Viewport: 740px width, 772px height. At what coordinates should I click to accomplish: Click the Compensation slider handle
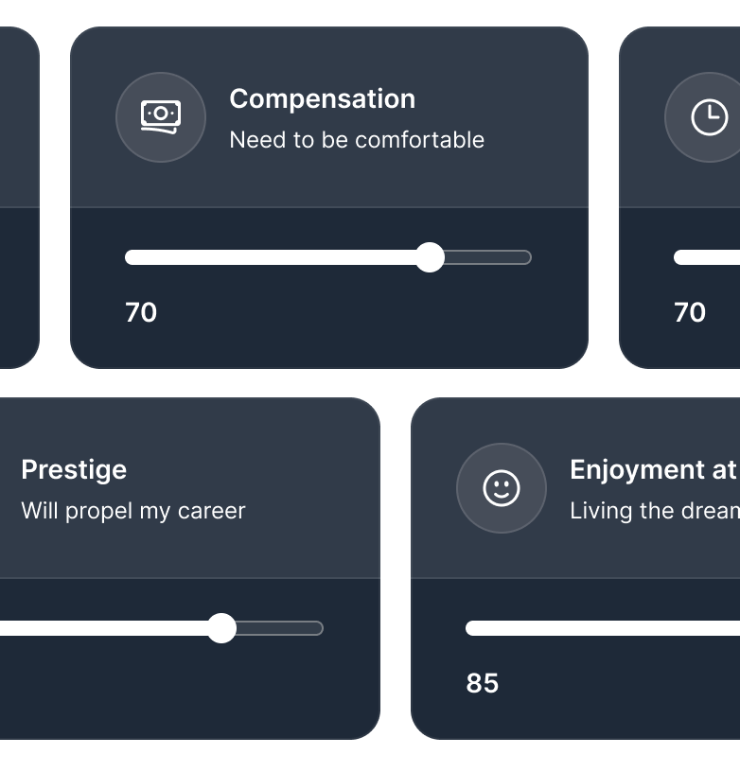click(x=430, y=257)
